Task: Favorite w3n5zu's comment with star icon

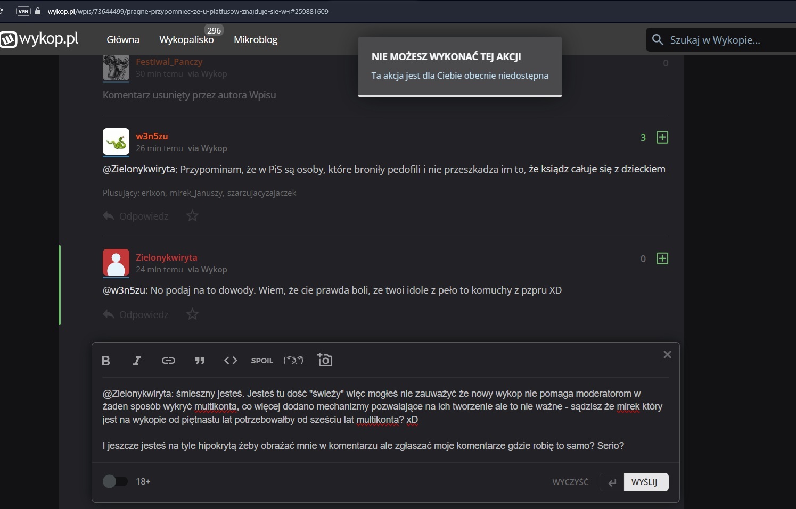Action: point(192,216)
